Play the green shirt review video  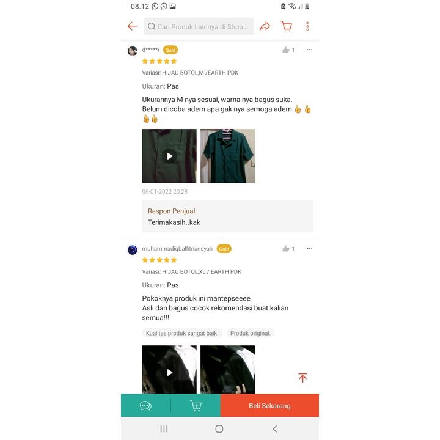coord(169,156)
